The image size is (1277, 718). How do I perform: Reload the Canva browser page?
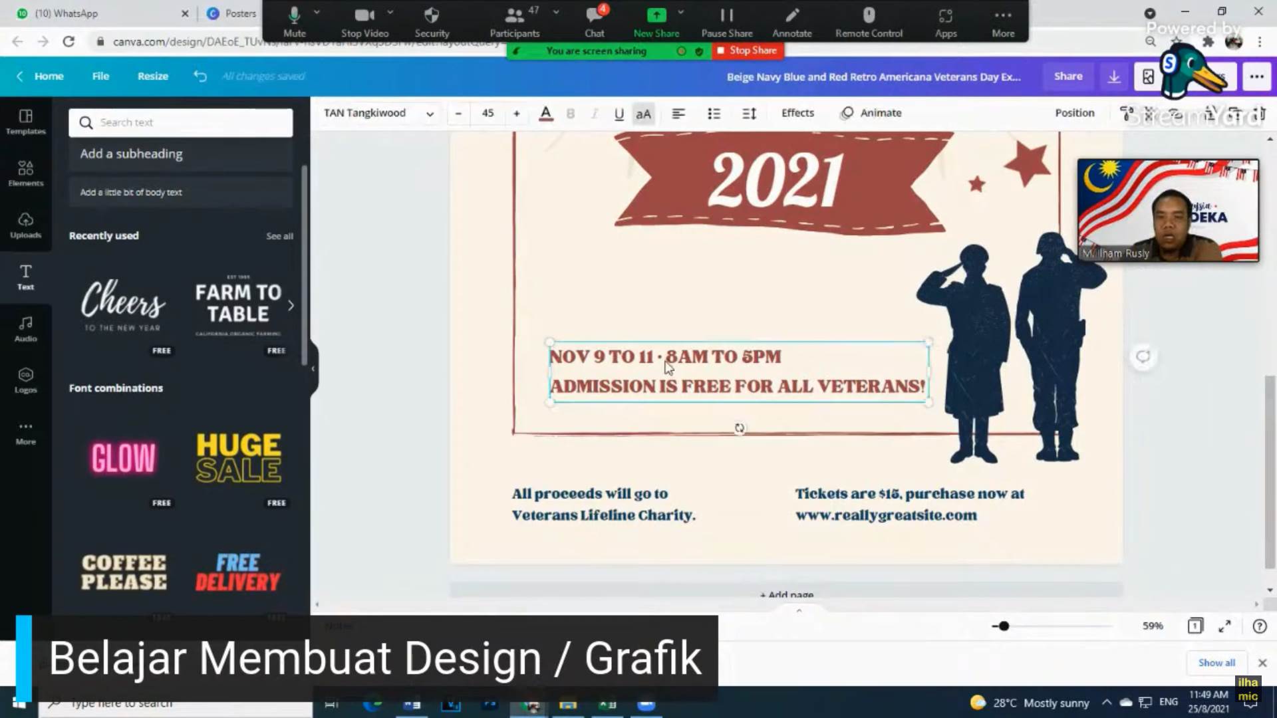pyautogui.click(x=69, y=42)
